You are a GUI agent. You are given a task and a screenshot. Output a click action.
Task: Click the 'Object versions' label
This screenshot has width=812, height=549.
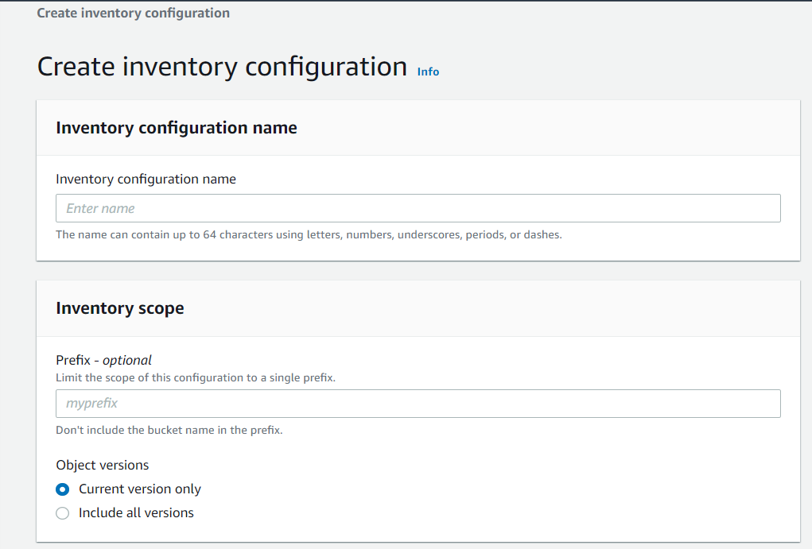coord(102,465)
